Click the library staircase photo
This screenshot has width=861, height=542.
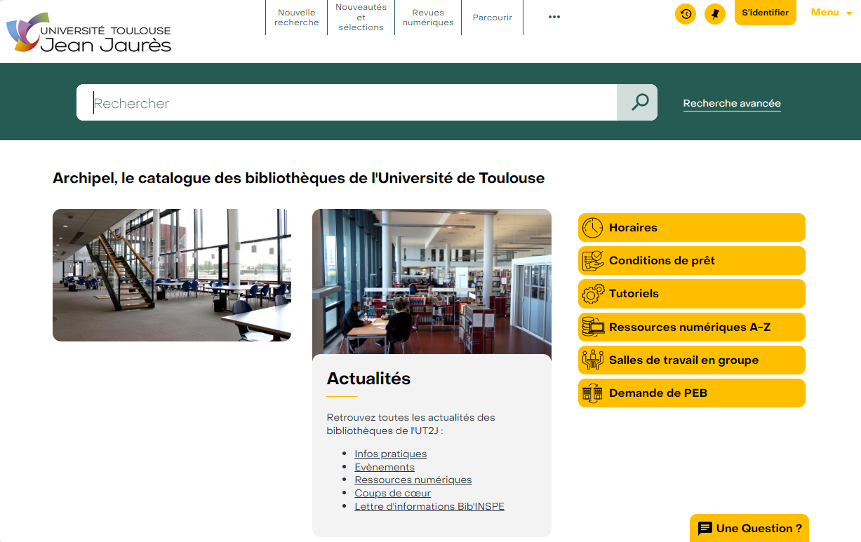click(172, 275)
